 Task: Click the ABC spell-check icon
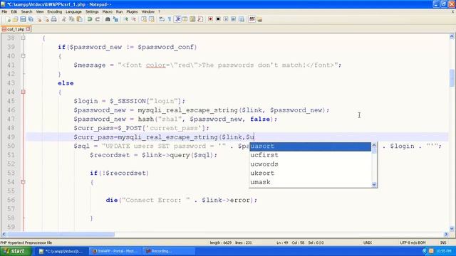(x=252, y=19)
